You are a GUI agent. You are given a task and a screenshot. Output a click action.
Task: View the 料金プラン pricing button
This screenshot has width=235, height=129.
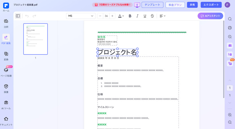click(175, 5)
